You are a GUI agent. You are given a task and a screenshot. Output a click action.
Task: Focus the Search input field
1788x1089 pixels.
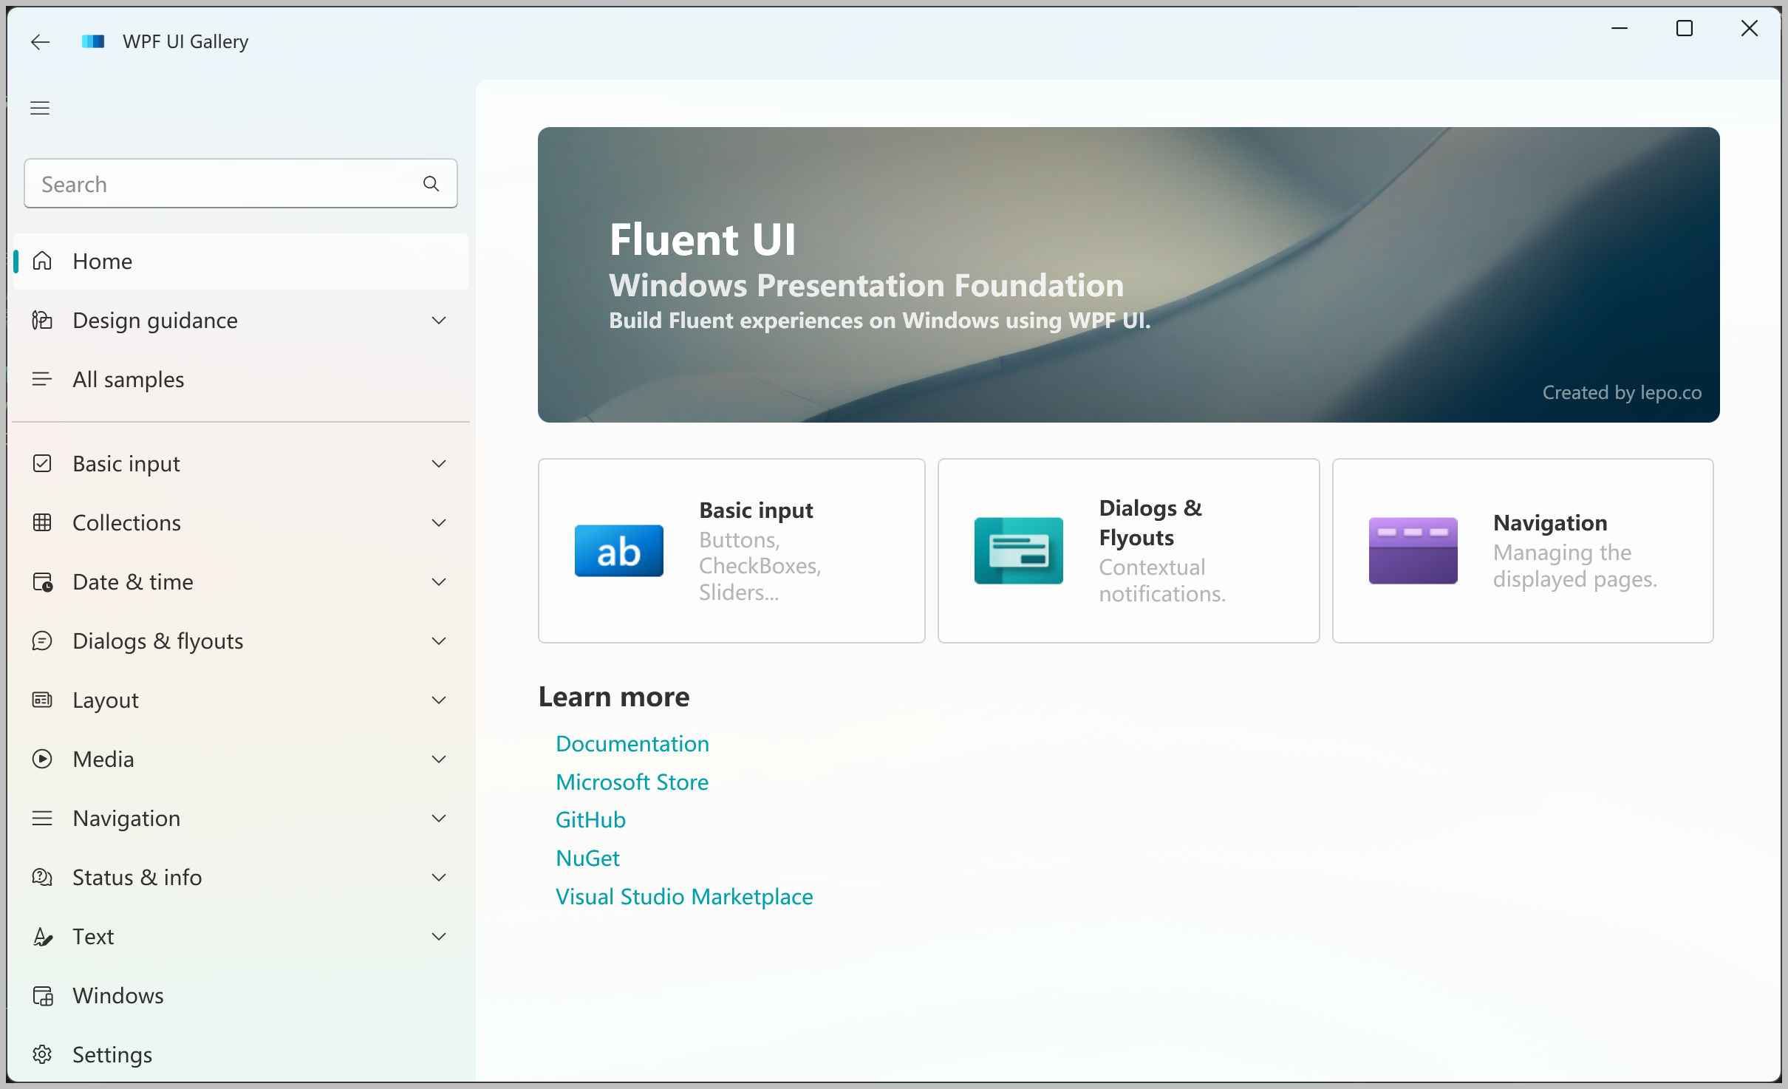click(x=222, y=184)
